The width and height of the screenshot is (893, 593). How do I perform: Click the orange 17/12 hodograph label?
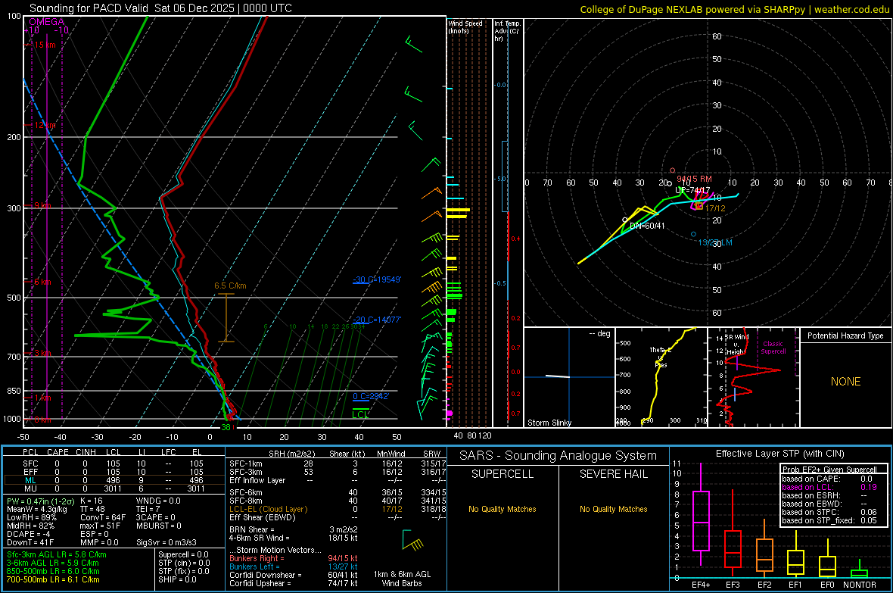click(715, 208)
